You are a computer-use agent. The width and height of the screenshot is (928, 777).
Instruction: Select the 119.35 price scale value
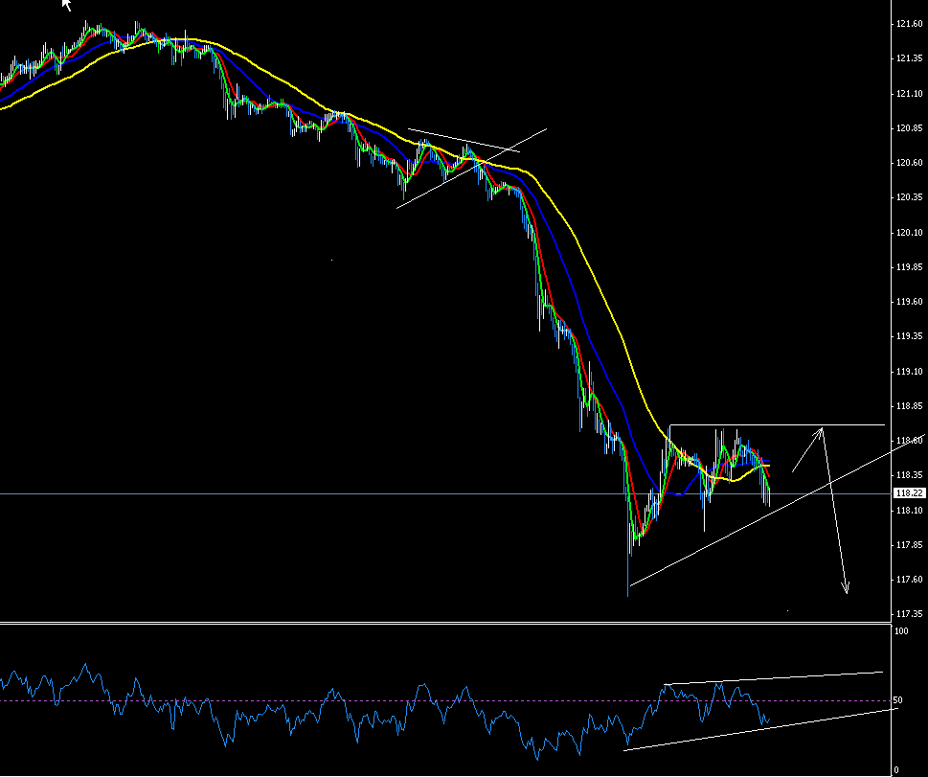910,336
